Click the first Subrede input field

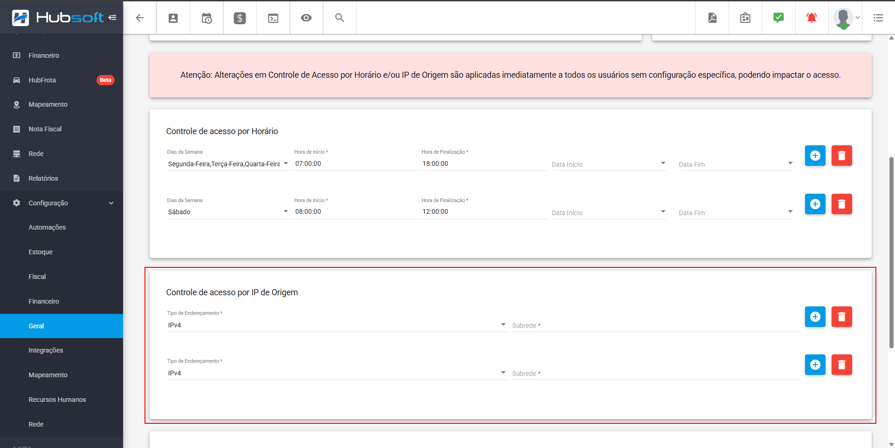point(655,326)
